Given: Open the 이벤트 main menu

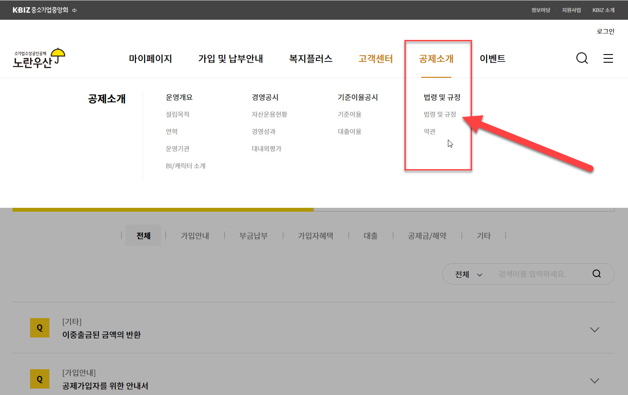Looking at the screenshot, I should (493, 59).
